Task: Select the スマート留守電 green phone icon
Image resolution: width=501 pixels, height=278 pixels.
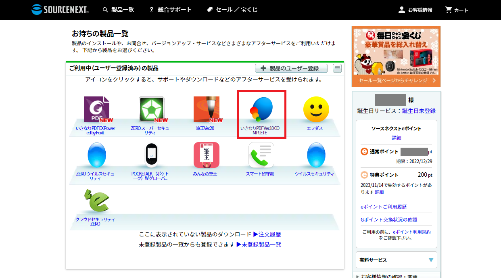Action: (261, 155)
